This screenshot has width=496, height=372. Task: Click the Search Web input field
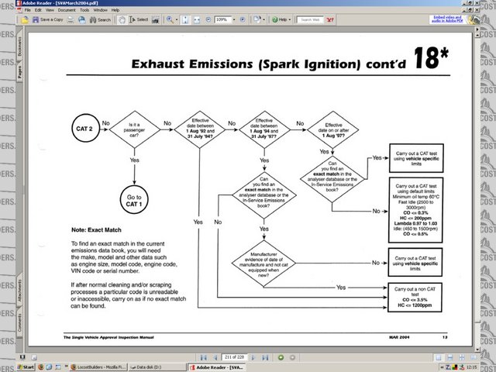pyautogui.click(x=311, y=19)
